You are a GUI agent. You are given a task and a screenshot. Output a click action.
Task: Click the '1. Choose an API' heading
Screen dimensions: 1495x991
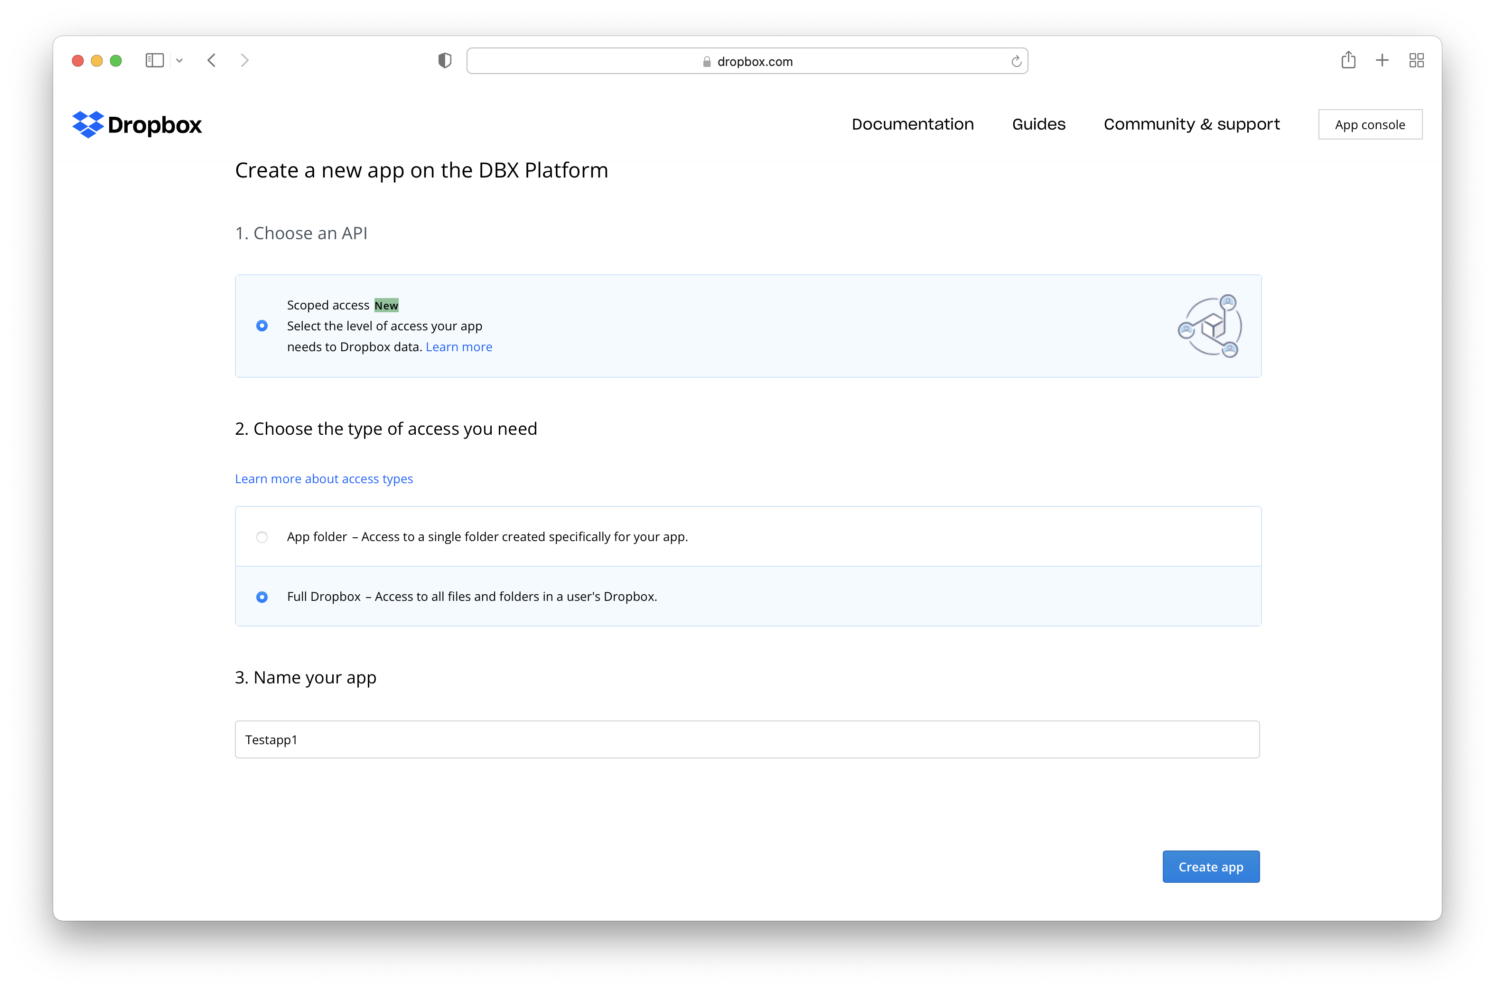[301, 233]
